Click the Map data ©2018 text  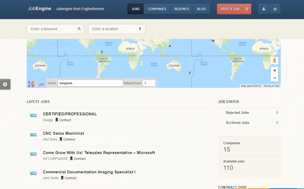point(251,86)
